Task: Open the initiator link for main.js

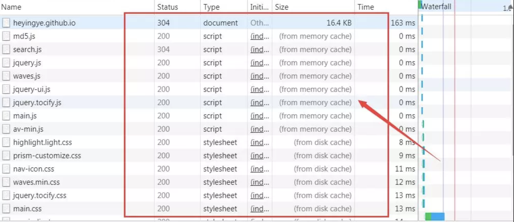Action: (x=260, y=116)
